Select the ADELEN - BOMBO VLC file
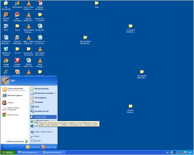The width and height of the screenshot is (194, 155). (29, 17)
